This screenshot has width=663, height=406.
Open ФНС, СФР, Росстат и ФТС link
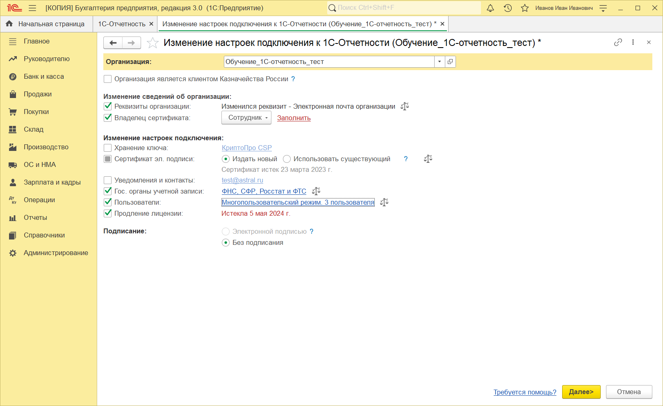click(x=264, y=191)
